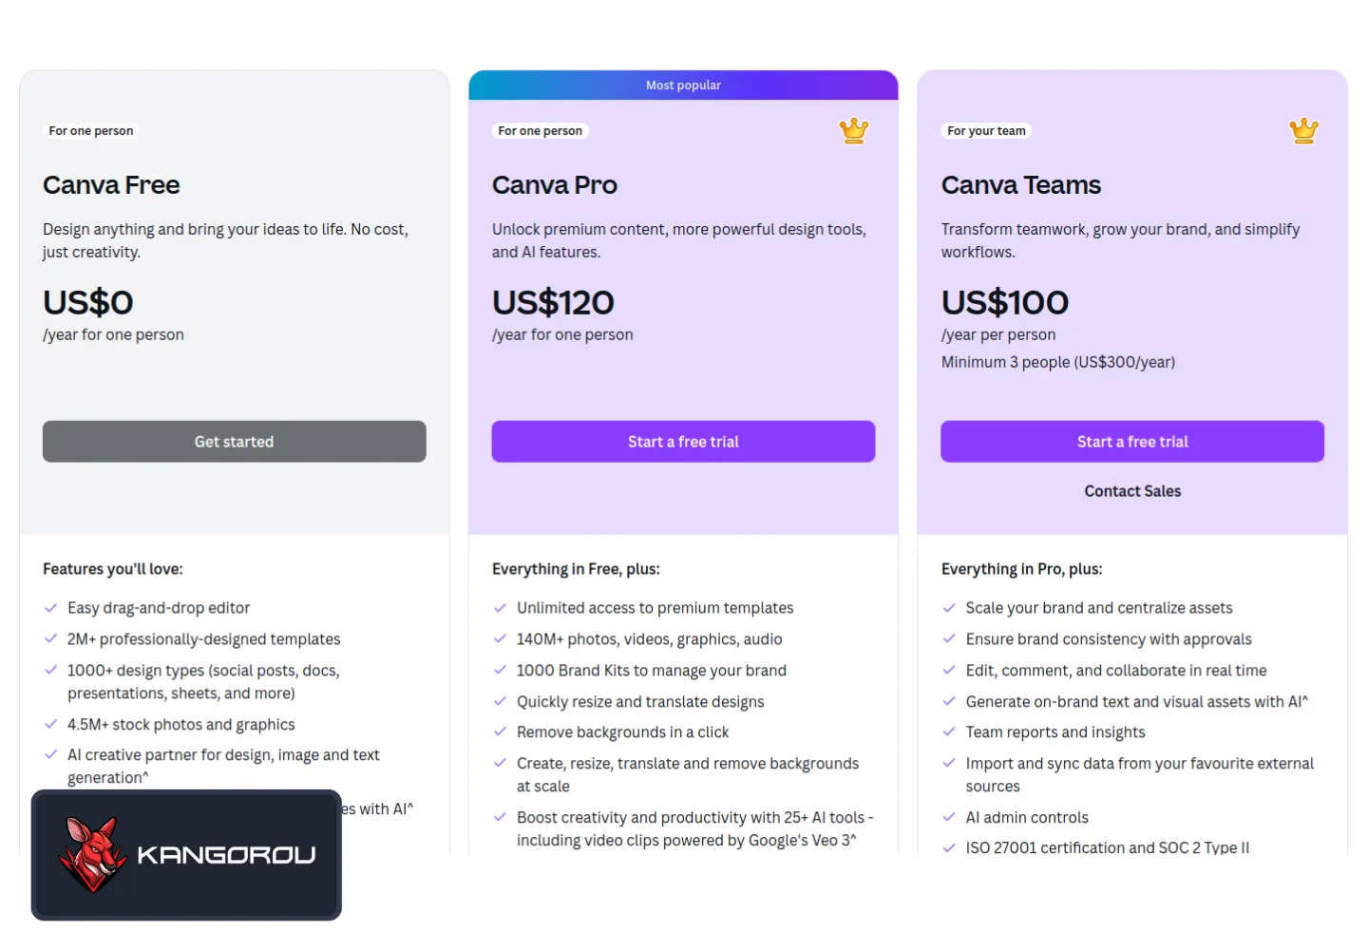Click checkmark next to Remove backgrounds in a click
Image resolution: width=1368 pixels, height=950 pixels.
coord(500,731)
